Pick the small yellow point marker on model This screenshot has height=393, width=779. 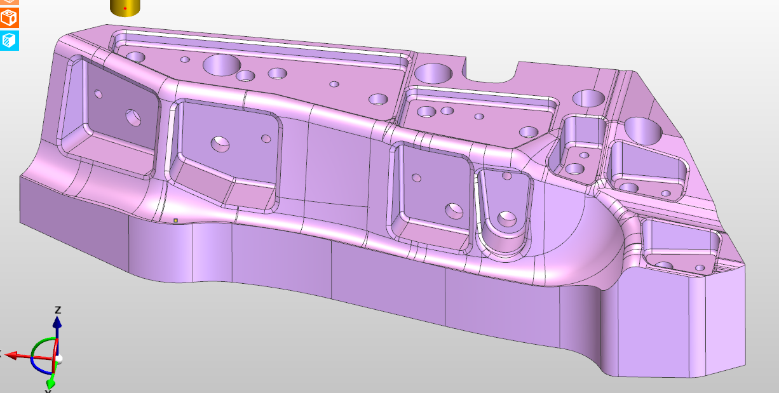[175, 220]
